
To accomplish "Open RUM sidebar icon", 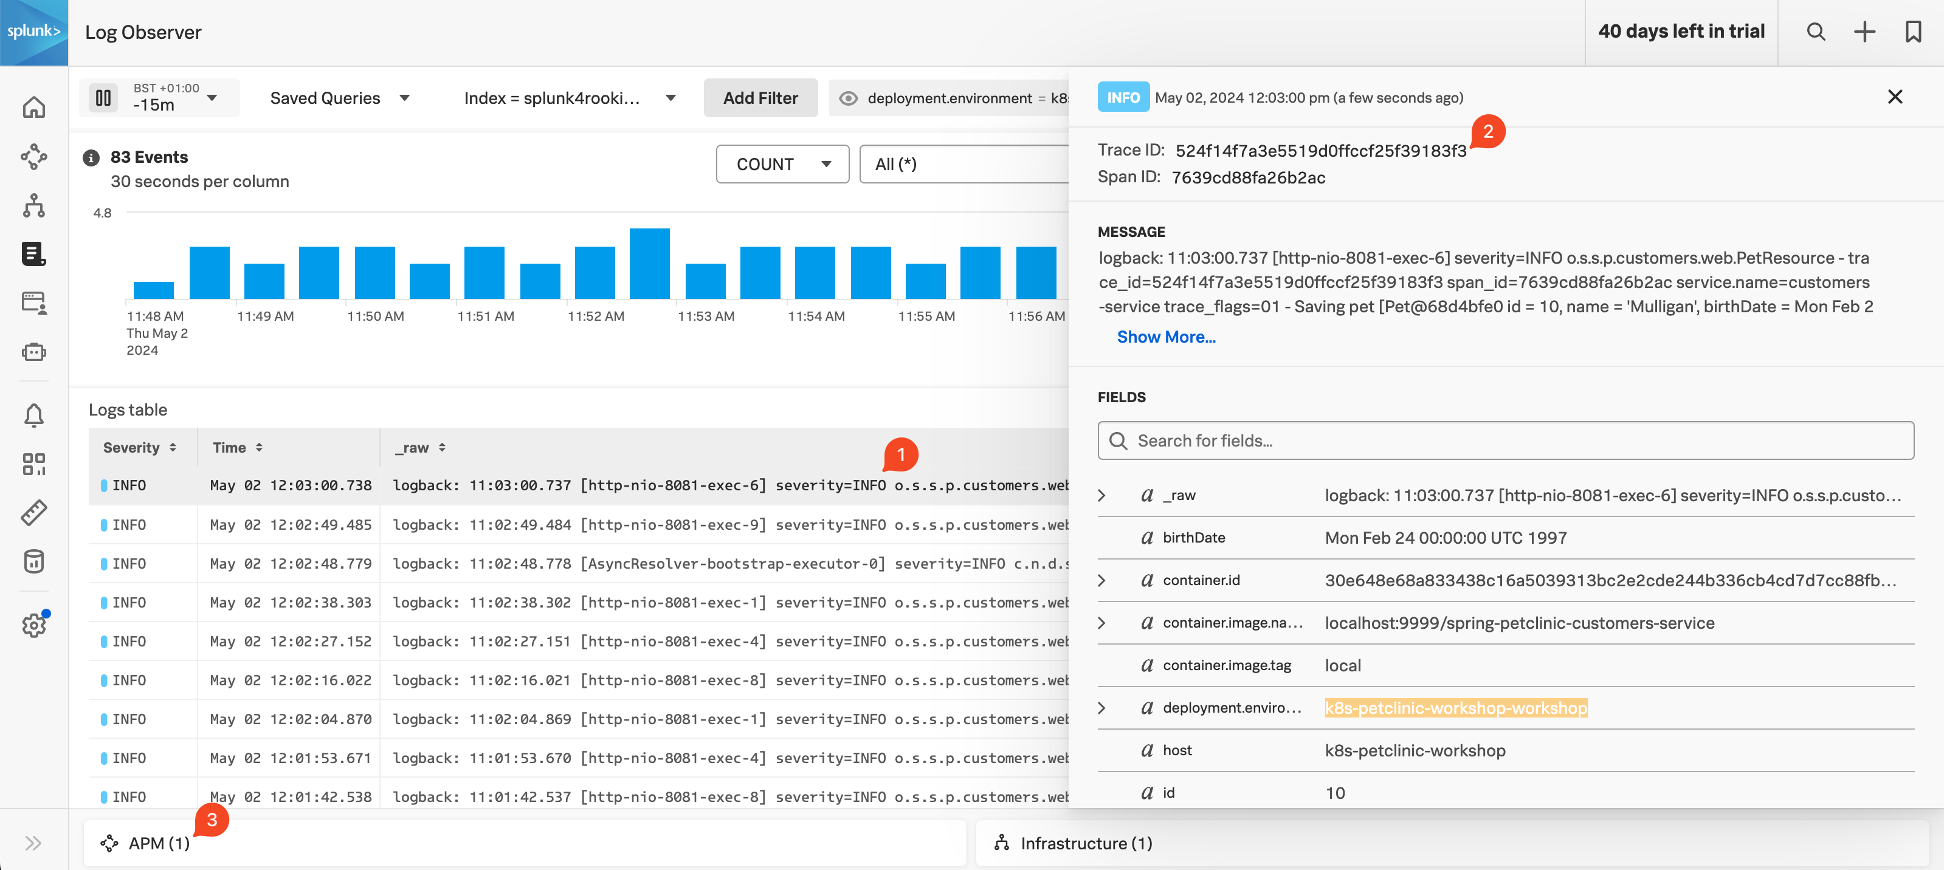I will (x=34, y=303).
